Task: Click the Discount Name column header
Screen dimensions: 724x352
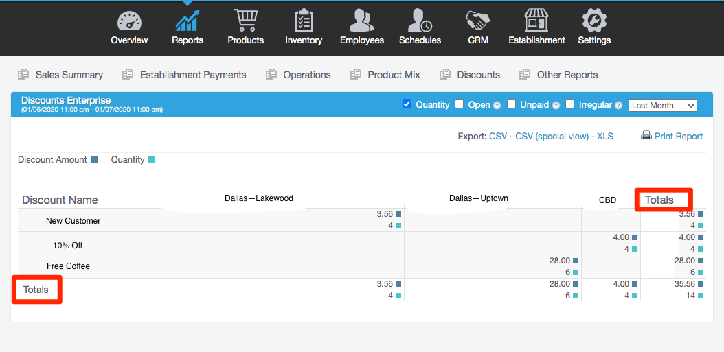Action: click(60, 200)
